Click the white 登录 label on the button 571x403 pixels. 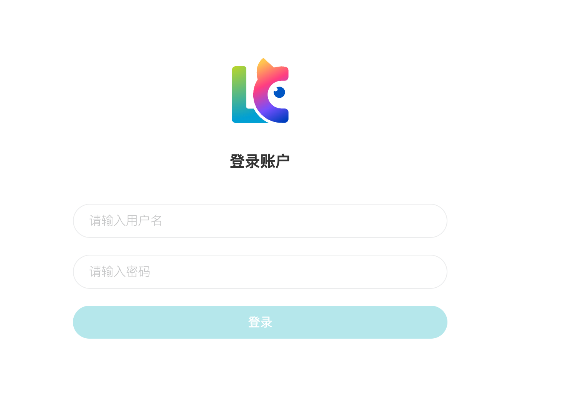click(260, 322)
